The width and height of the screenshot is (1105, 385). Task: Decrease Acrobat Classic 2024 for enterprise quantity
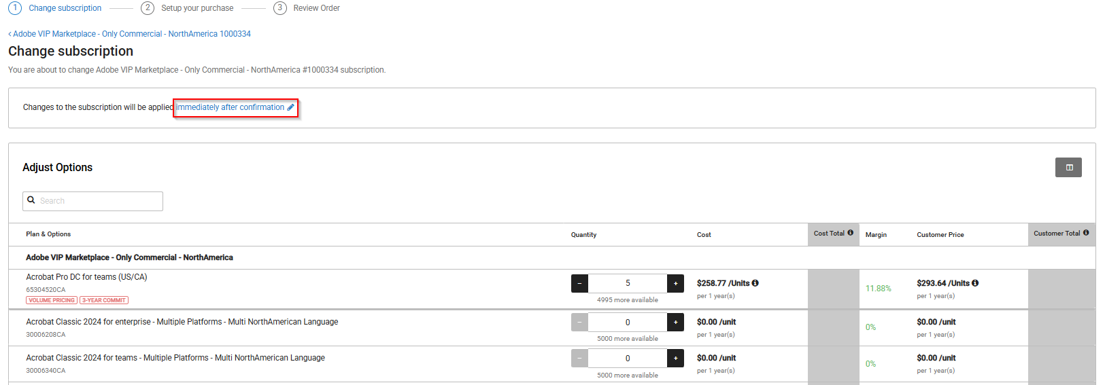tap(579, 323)
